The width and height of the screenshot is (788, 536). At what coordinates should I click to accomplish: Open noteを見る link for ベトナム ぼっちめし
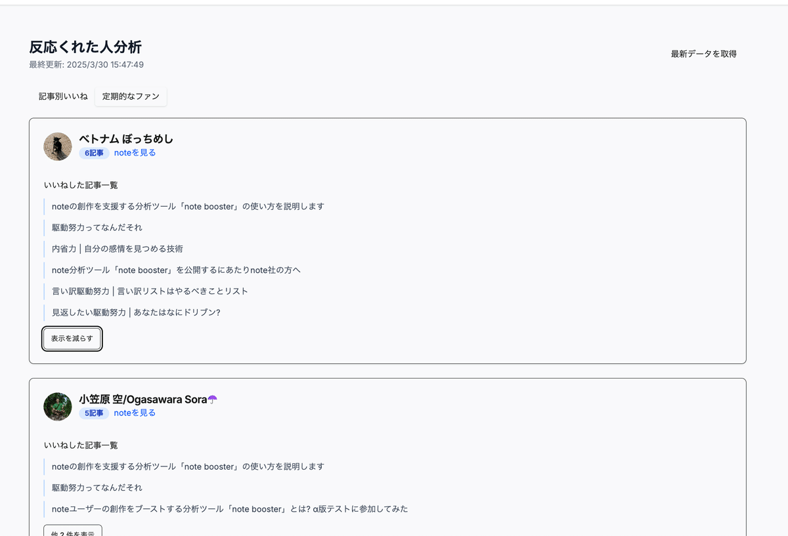tap(135, 152)
